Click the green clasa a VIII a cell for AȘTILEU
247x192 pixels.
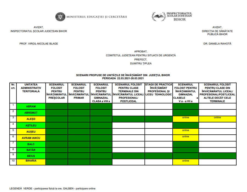pyautogui.click(x=101, y=125)
